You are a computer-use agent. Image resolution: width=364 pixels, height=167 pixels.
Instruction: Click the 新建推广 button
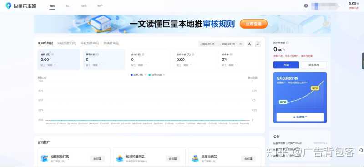(300, 117)
